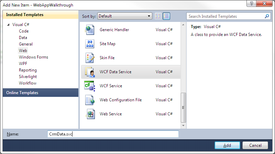
Task: Click the Name text field
Action: click(113, 134)
